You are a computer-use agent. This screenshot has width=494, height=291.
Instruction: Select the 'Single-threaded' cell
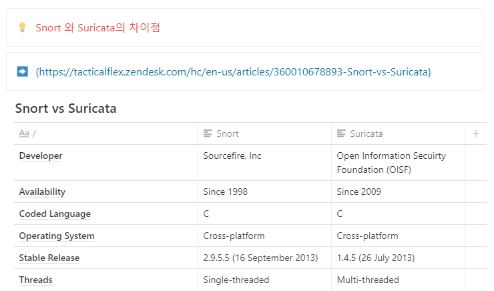pyautogui.click(x=264, y=280)
